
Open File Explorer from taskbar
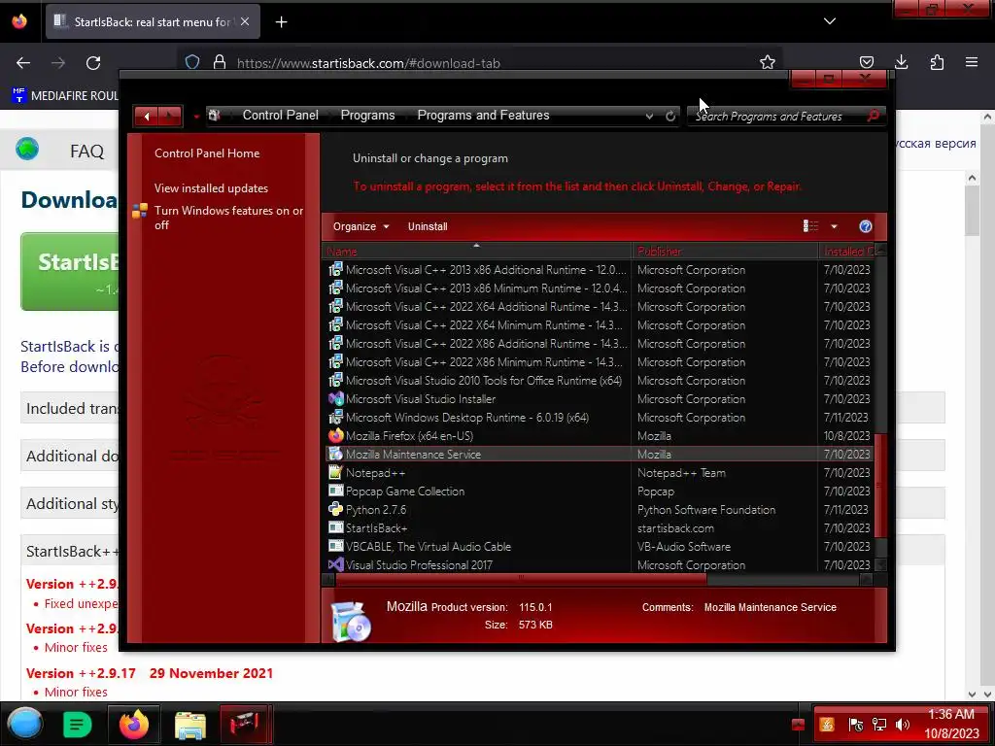(x=189, y=725)
